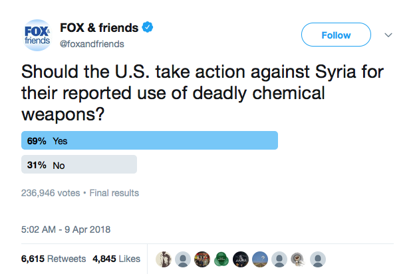
Task: Open the 5:02 AM - 9 Apr 2018 timestamp
Action: click(x=66, y=229)
